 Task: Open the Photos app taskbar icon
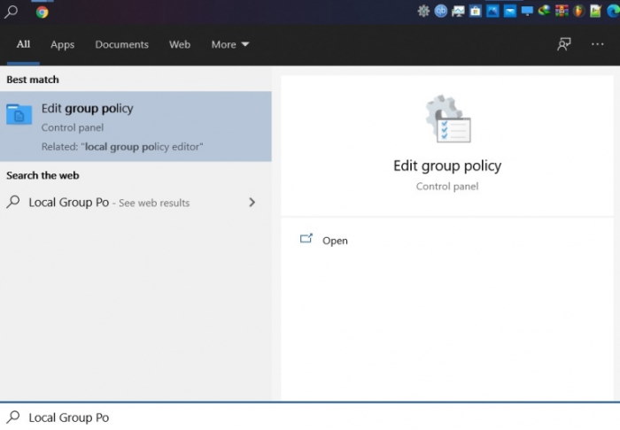[492, 11]
